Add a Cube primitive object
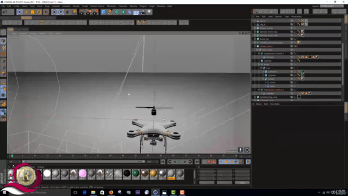The image size is (348, 196). 104,12
